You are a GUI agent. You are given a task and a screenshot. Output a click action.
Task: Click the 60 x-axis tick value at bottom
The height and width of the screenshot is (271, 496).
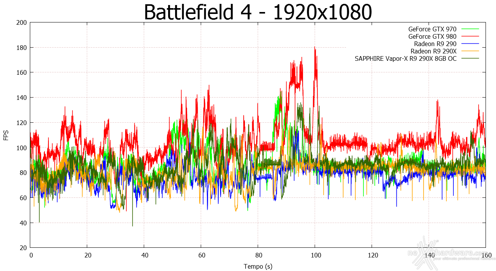click(201, 256)
